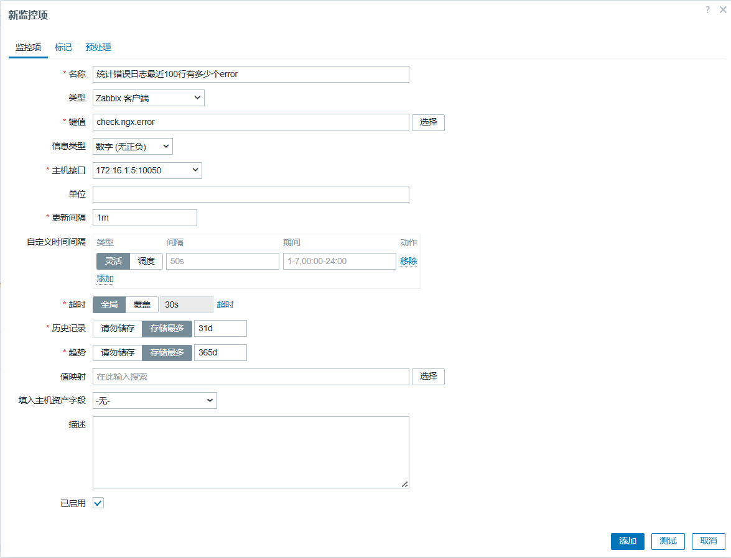Image resolution: width=731 pixels, height=558 pixels.
Task: Click 选择 next to 键值 field
Action: click(x=428, y=122)
